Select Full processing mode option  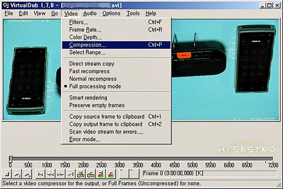(116, 86)
